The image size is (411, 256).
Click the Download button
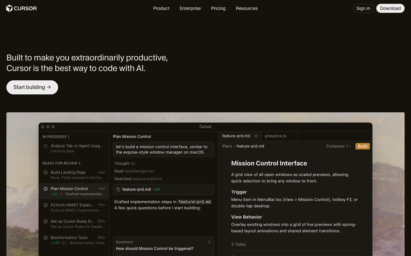pyautogui.click(x=390, y=8)
